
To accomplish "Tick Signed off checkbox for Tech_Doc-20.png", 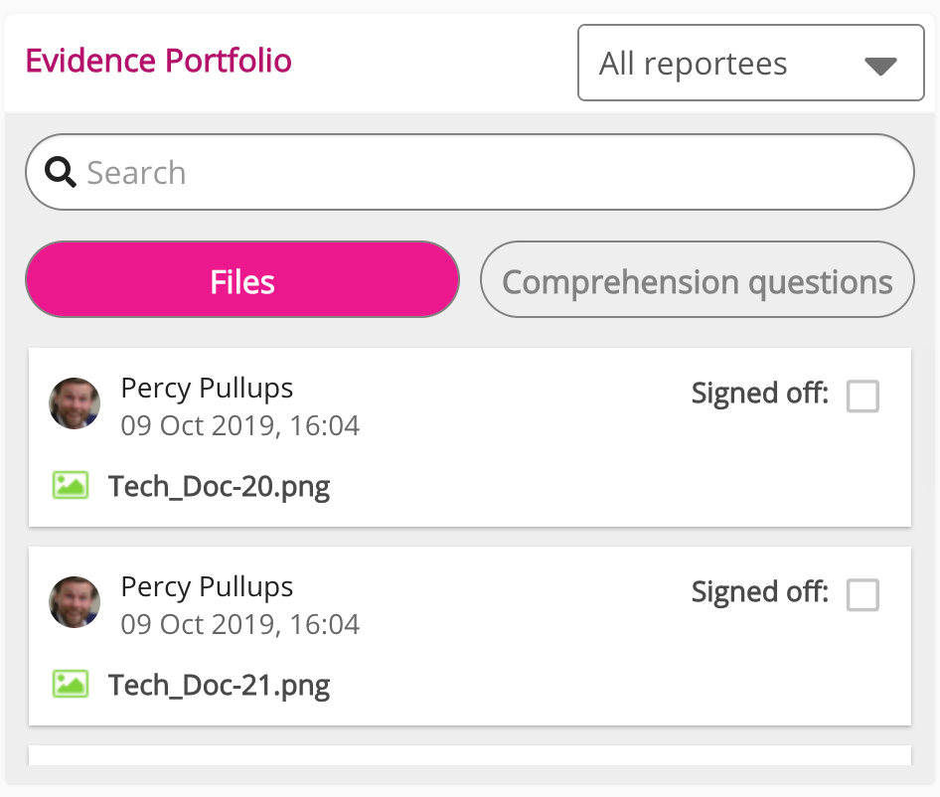I will point(862,397).
